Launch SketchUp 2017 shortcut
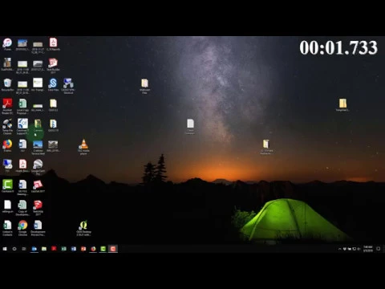Image resolution: width=385 pixels, height=289 pixels. pos(38,208)
